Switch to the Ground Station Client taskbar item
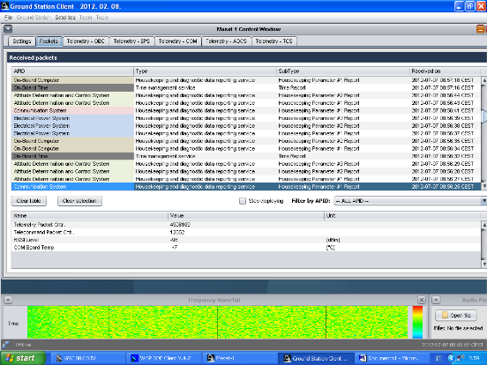487x365 pixels. pyautogui.click(x=316, y=358)
